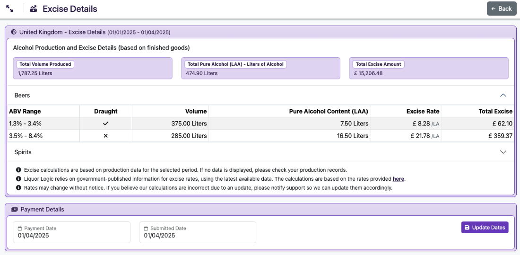This screenshot has width=520, height=255.
Task: Open the 'here' excise rates link
Action: click(x=398, y=179)
